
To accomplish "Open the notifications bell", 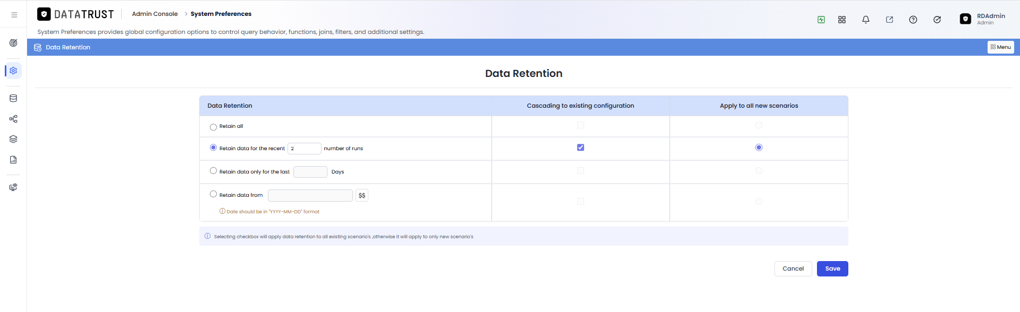I will tap(866, 20).
